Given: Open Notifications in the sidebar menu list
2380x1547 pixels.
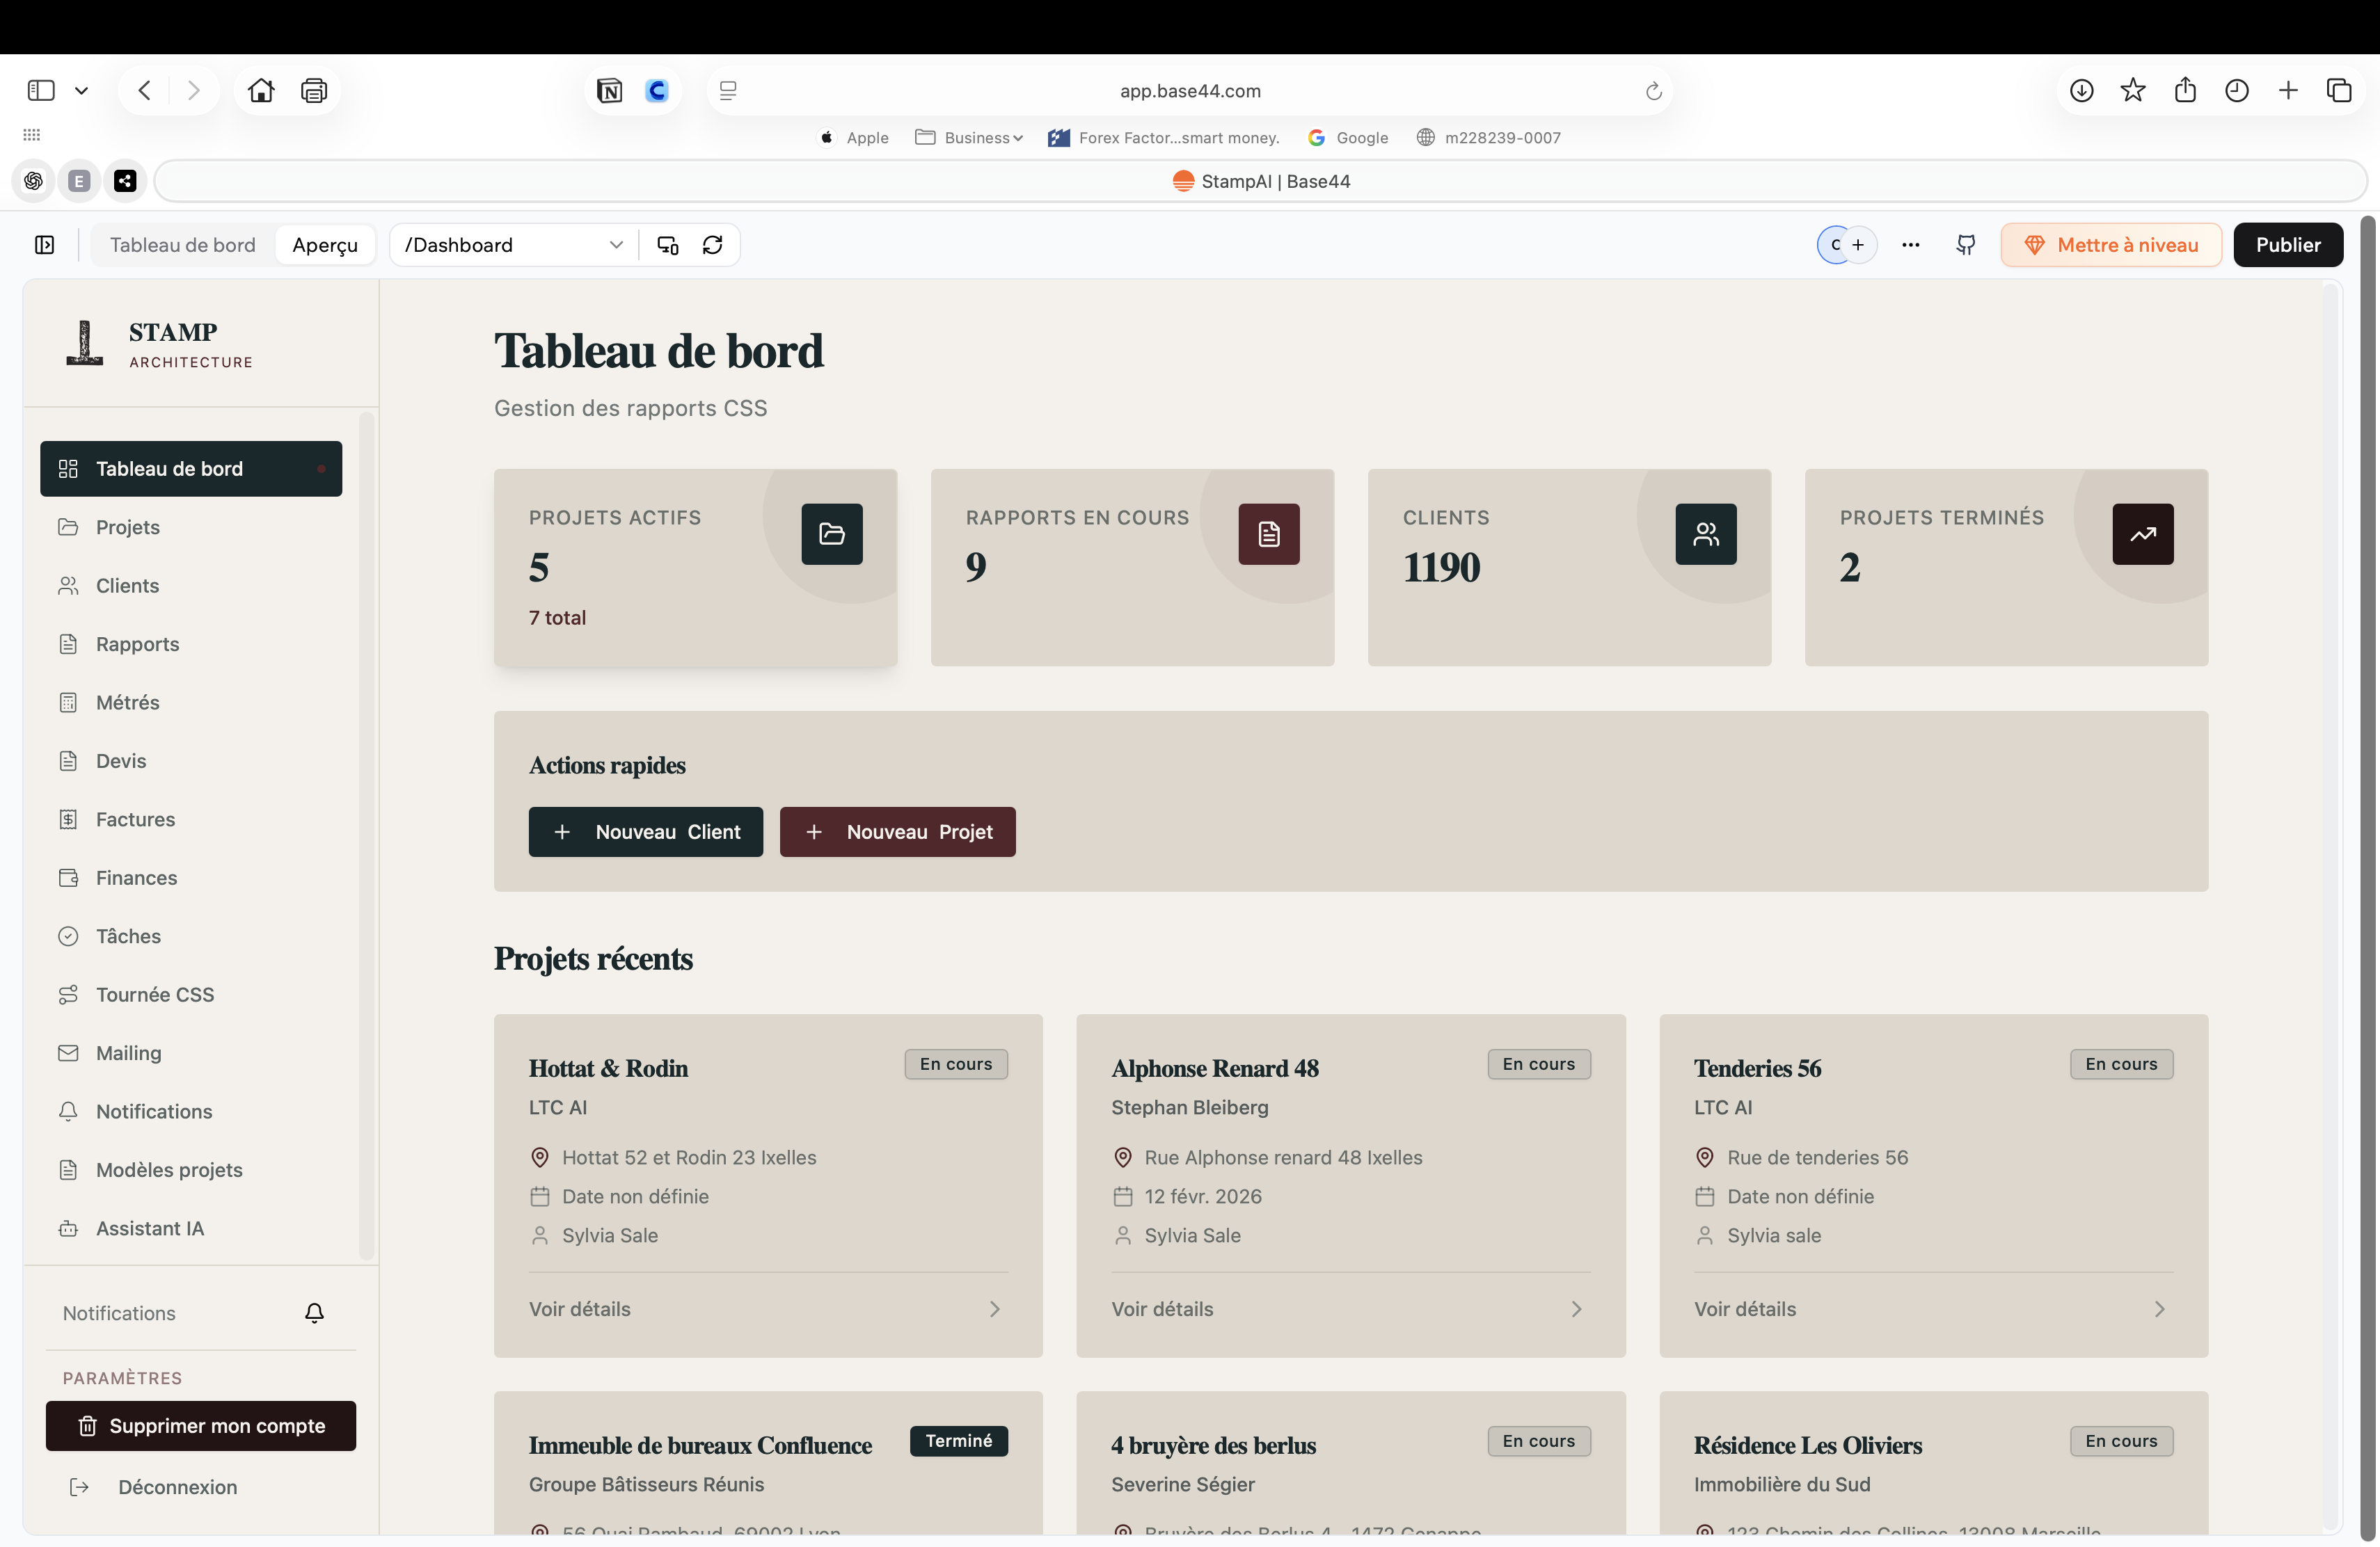Looking at the screenshot, I should [191, 1112].
